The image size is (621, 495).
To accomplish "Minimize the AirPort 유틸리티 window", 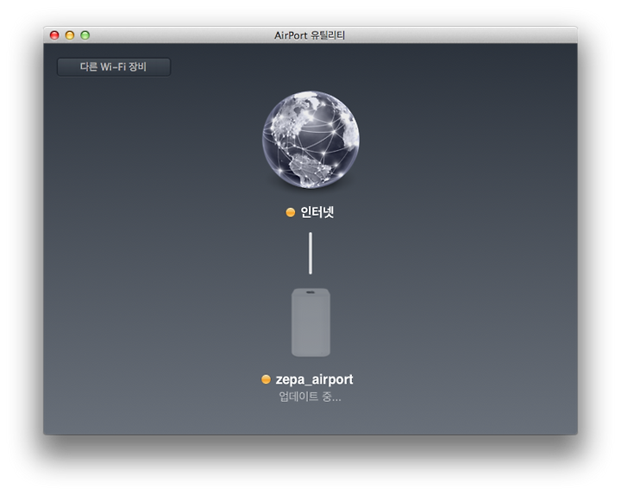I will pos(70,35).
